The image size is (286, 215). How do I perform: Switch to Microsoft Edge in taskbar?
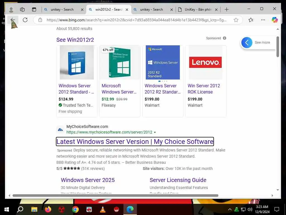(130, 209)
